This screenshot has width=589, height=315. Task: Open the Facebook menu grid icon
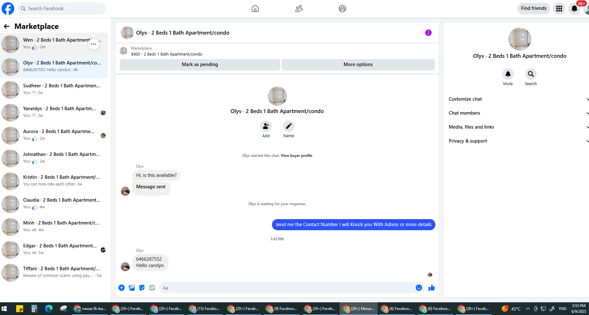tap(559, 9)
